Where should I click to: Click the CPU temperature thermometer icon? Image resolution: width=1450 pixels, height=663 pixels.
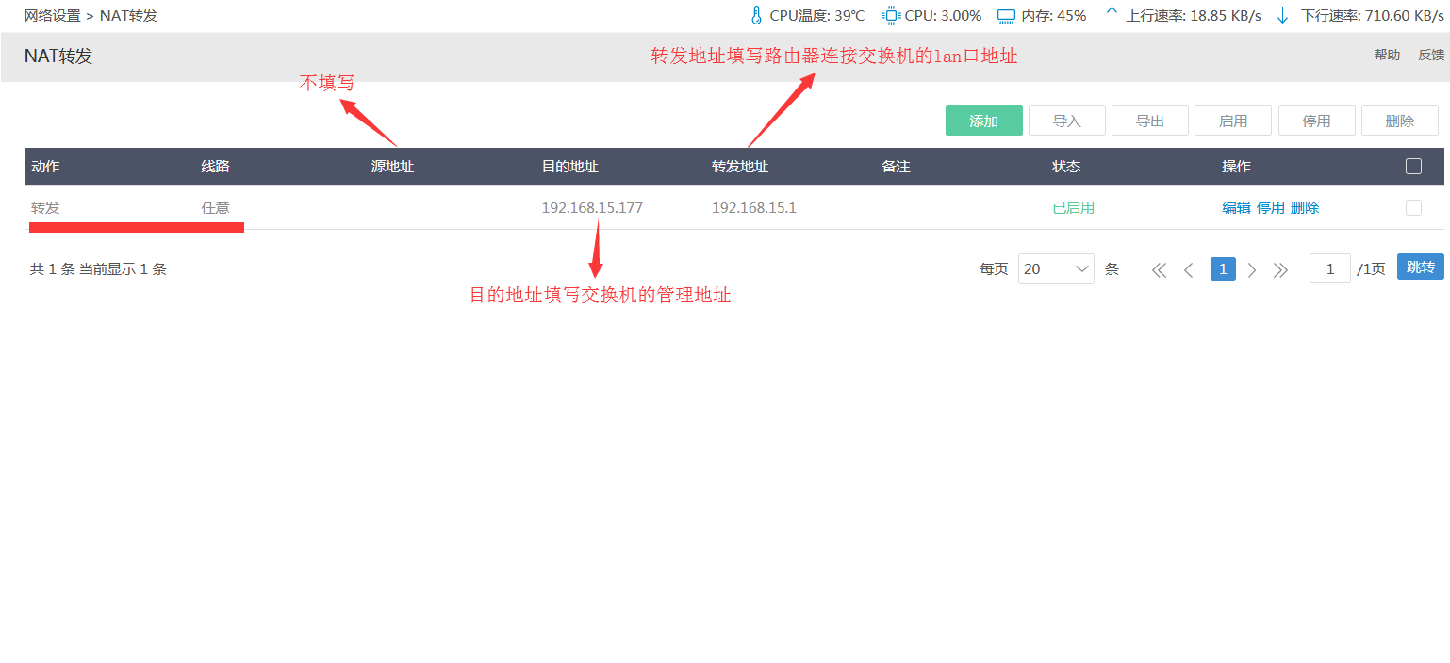(x=755, y=15)
